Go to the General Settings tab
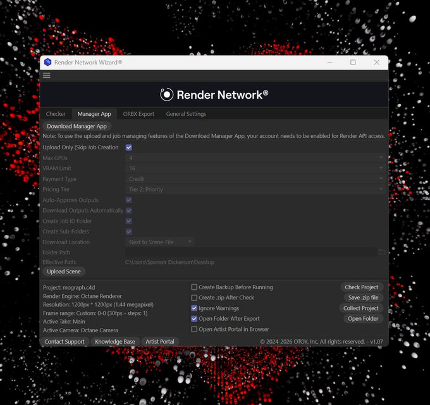The image size is (430, 405). click(x=186, y=114)
